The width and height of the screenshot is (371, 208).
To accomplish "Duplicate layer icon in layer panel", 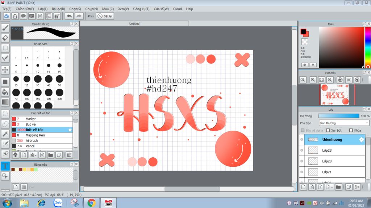I will [349, 187].
